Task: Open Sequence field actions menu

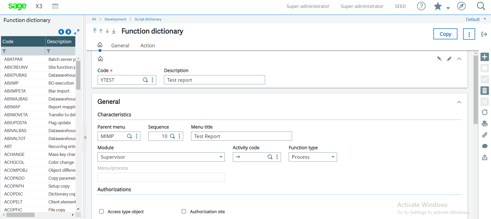Action: [x=179, y=136]
